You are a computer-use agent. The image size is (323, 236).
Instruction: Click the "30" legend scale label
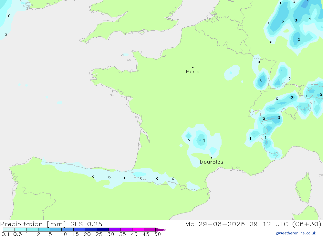pos(110,234)
